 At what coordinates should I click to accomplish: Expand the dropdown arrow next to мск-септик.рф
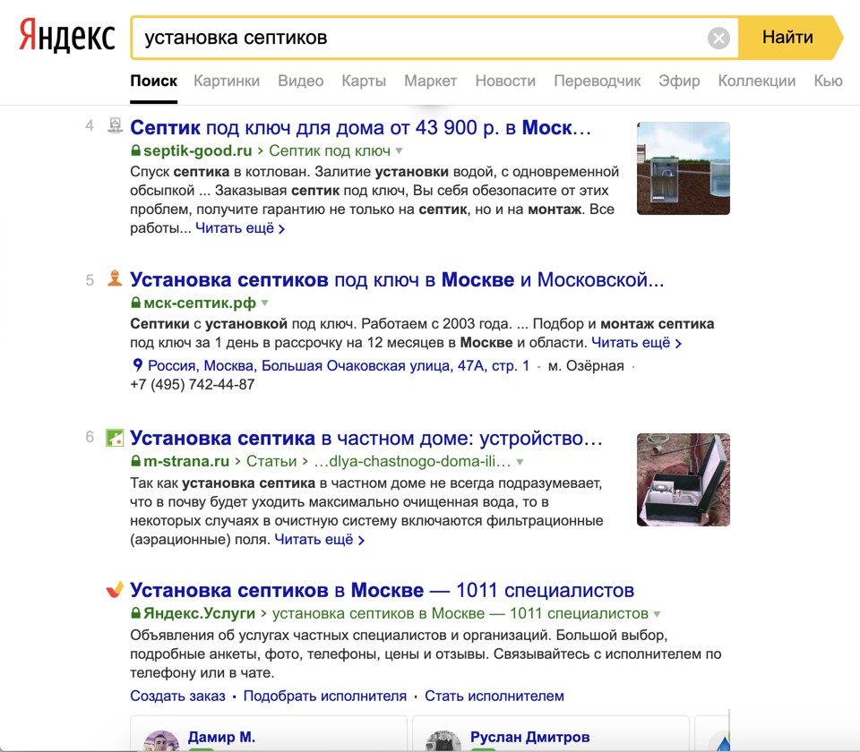click(265, 303)
